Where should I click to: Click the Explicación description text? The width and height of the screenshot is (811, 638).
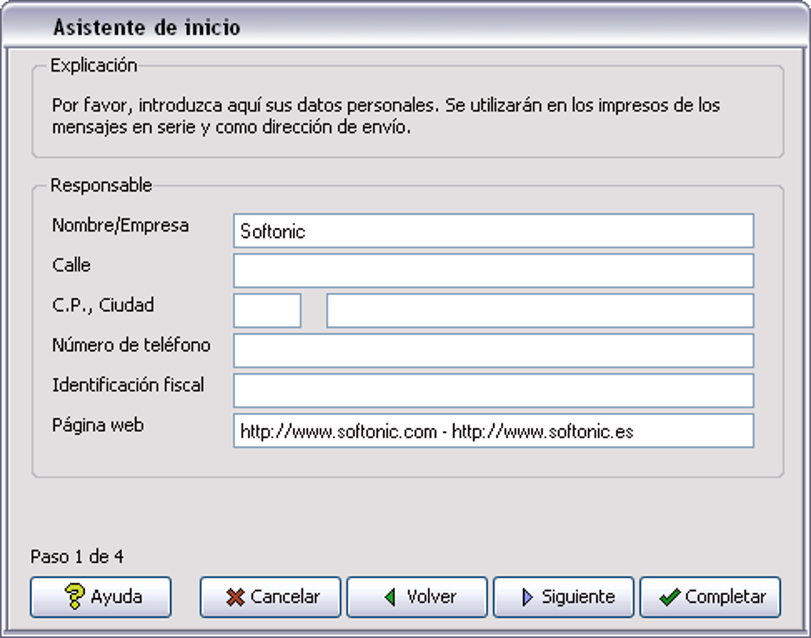click(386, 116)
